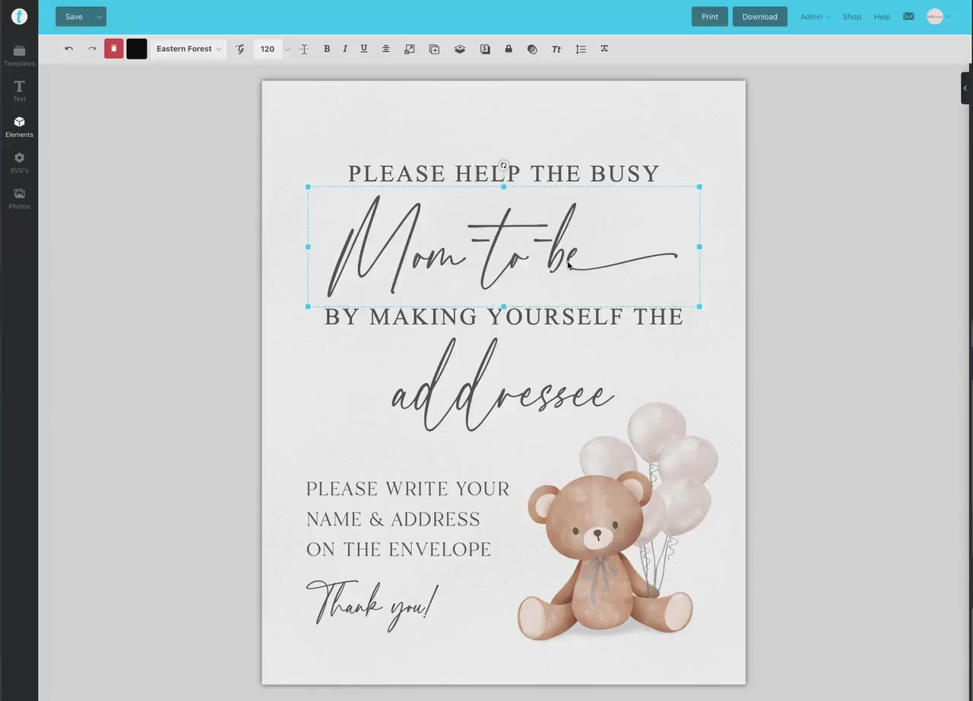
Task: Click the left-middle selection handle of the Mom-to-be text box
Action: [308, 246]
